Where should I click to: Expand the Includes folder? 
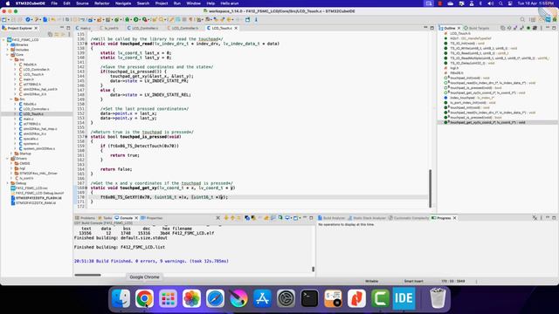pos(8,50)
